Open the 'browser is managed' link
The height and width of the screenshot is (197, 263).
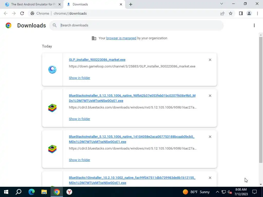point(121,38)
